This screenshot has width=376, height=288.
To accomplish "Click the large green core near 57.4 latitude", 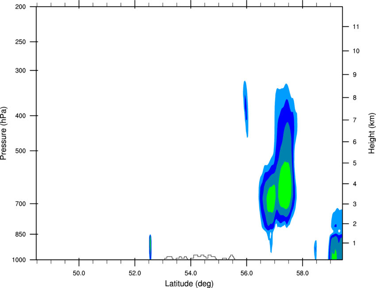I will (285, 185).
